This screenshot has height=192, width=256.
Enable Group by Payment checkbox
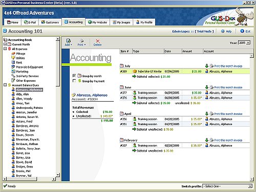(x=74, y=81)
